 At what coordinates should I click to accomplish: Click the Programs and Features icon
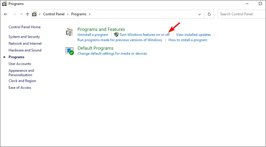pos(69,32)
